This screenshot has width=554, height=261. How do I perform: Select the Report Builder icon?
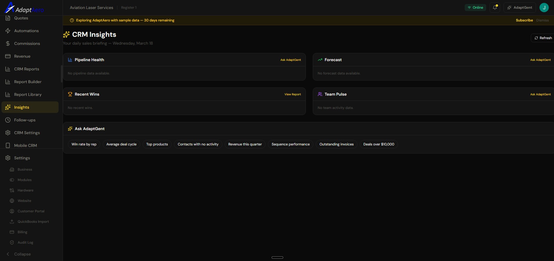tap(8, 82)
